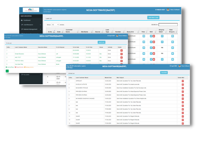
Task: Click the Add New Lead button
Action: (x=153, y=18)
